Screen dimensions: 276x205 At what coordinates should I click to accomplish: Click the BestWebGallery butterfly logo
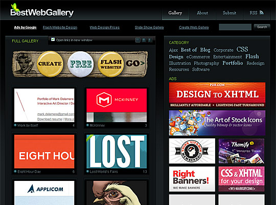(42, 11)
